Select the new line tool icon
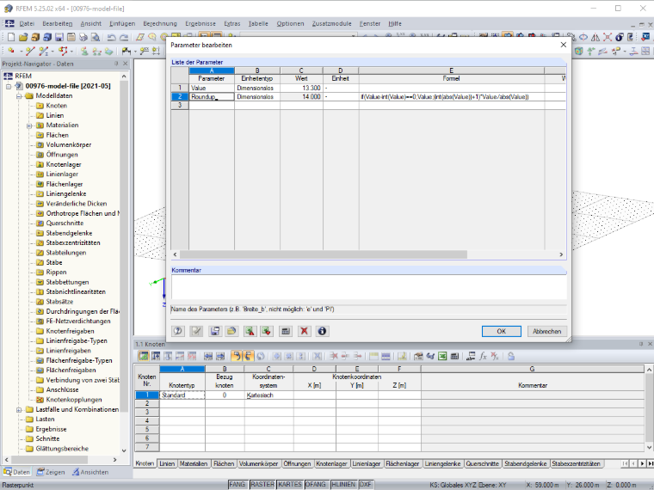 29,51
